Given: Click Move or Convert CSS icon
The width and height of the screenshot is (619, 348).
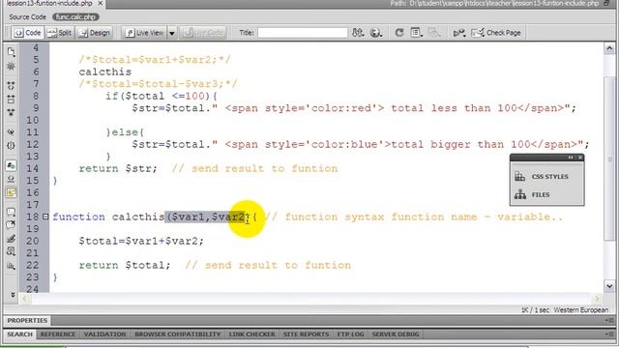Looking at the screenshot, I should coord(11,265).
